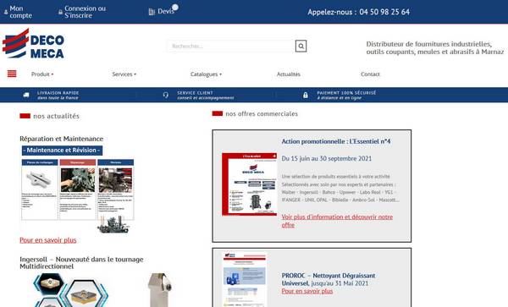Click the secure payment padlock icon

coord(306,95)
